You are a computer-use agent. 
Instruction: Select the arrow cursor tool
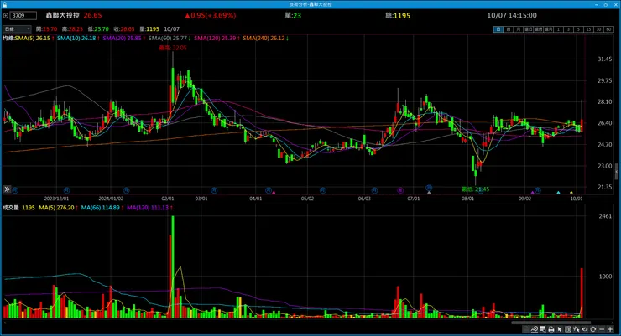(x=560, y=329)
